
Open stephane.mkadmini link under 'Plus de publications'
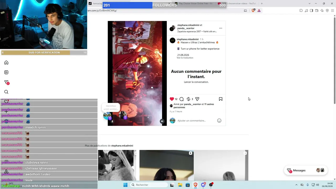(x=122, y=146)
